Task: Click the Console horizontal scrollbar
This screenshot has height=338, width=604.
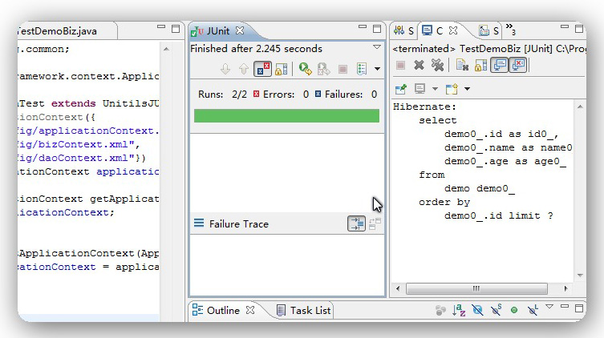Action: click(x=481, y=290)
